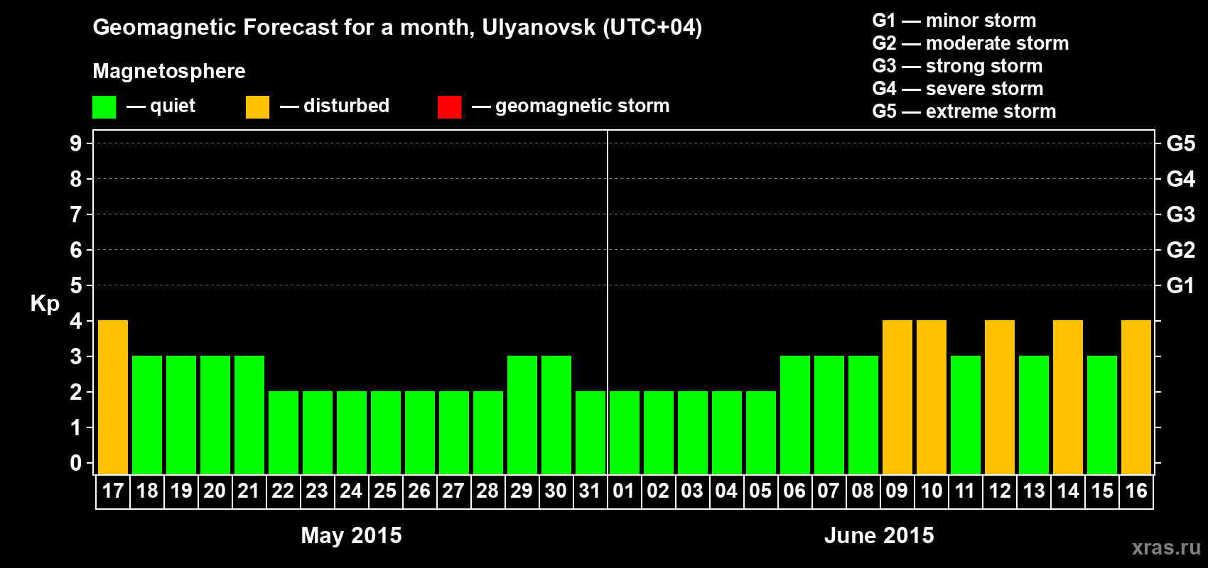
Task: Click the bar for May 31
Action: 590,432
